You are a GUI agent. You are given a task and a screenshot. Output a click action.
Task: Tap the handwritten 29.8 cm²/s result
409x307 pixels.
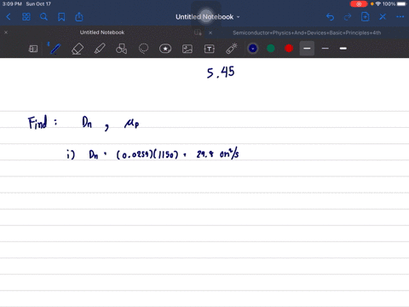click(x=218, y=154)
